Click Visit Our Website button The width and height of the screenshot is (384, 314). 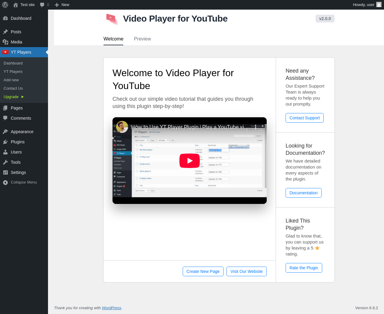pos(247,271)
